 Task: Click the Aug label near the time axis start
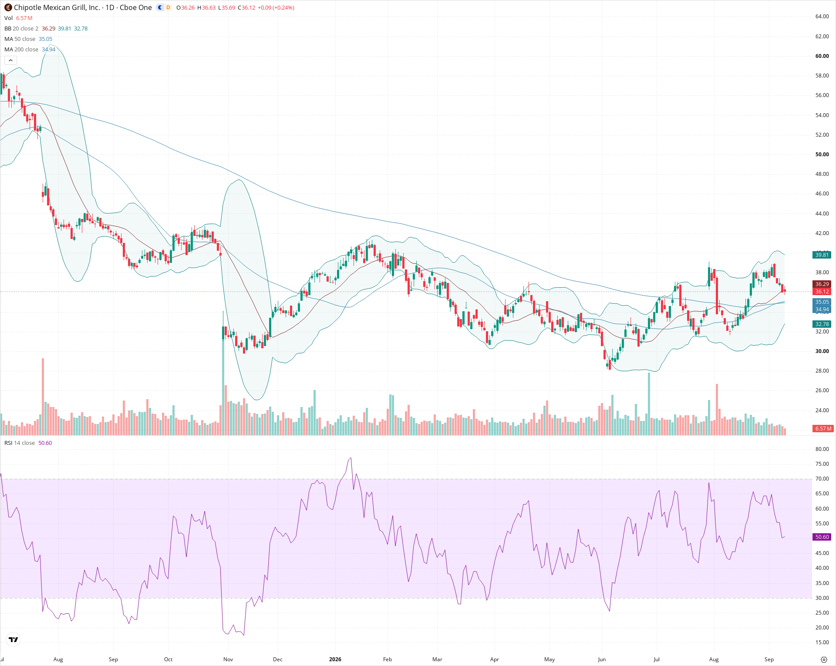(58, 659)
